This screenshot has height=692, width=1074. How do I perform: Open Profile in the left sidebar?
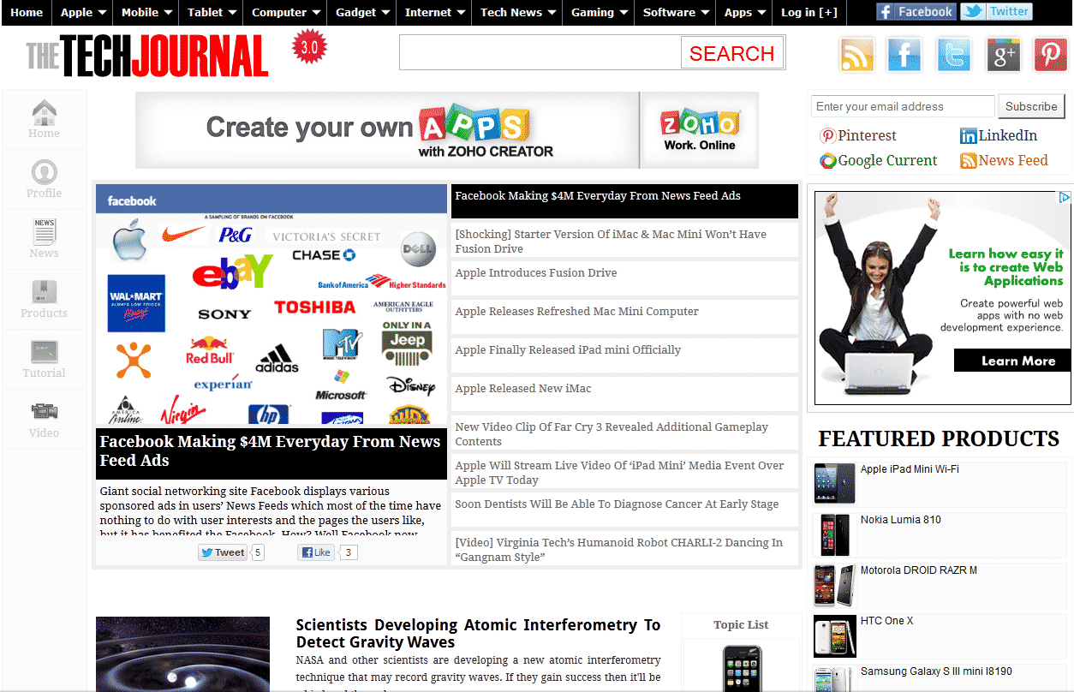tap(44, 179)
